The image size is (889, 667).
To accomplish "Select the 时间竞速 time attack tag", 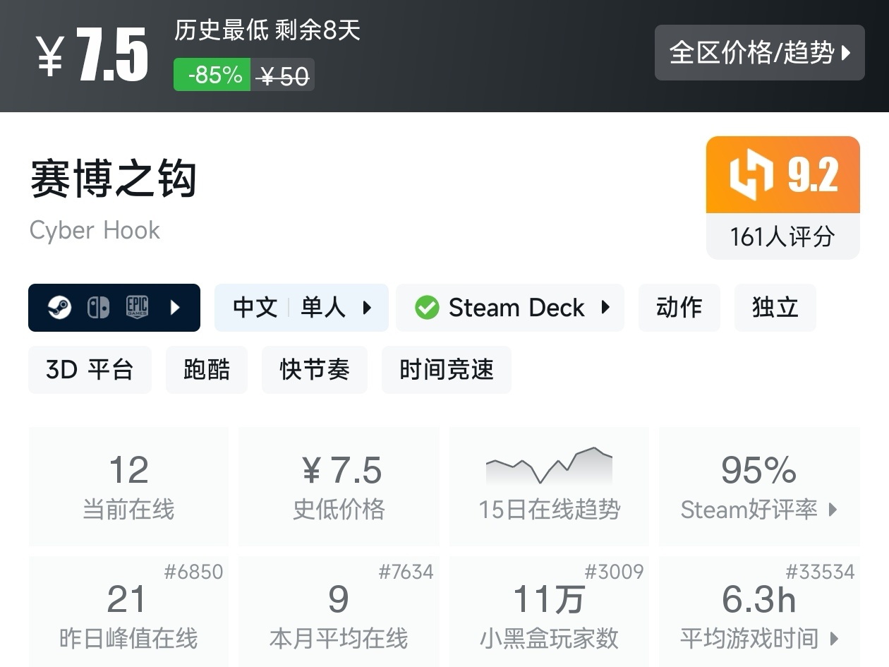I will (446, 370).
